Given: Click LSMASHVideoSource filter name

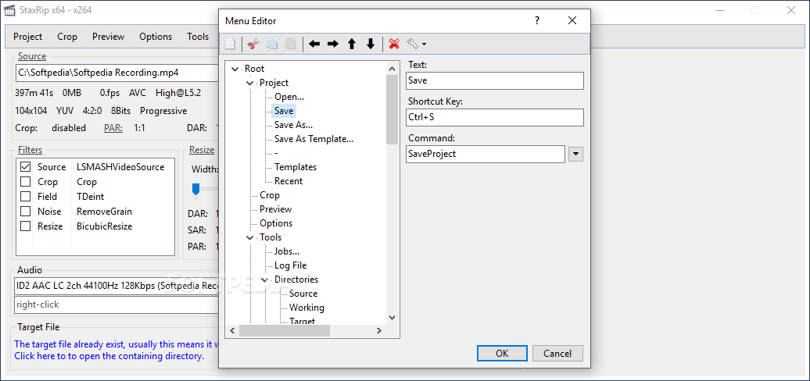Looking at the screenshot, I should (x=120, y=167).
